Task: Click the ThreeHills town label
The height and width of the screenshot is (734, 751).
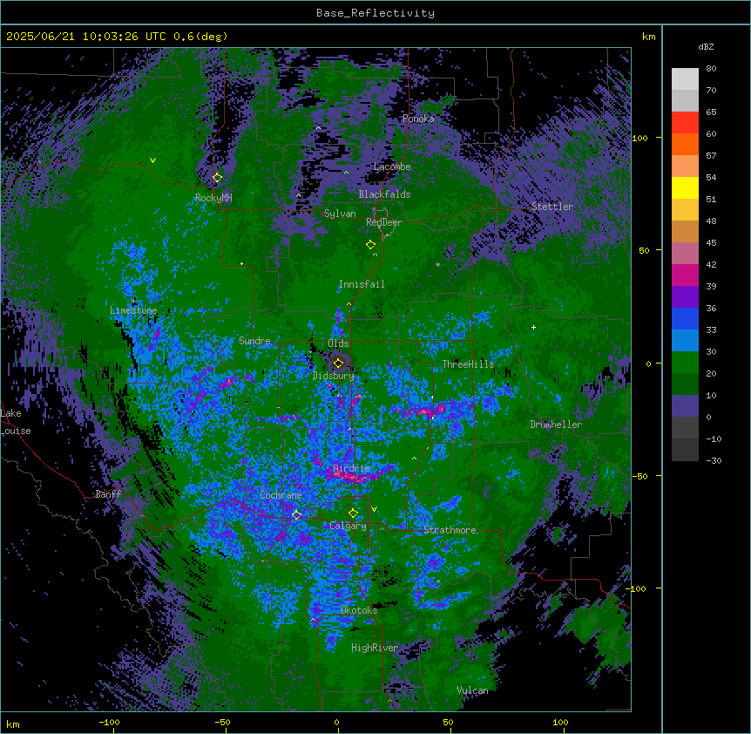Action: (x=468, y=364)
